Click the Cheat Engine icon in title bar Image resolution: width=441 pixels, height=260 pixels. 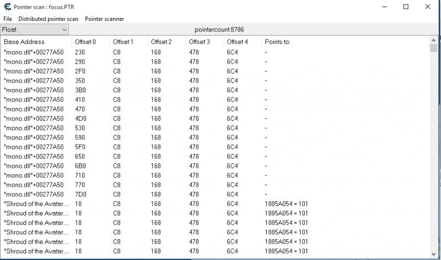pyautogui.click(x=6, y=7)
